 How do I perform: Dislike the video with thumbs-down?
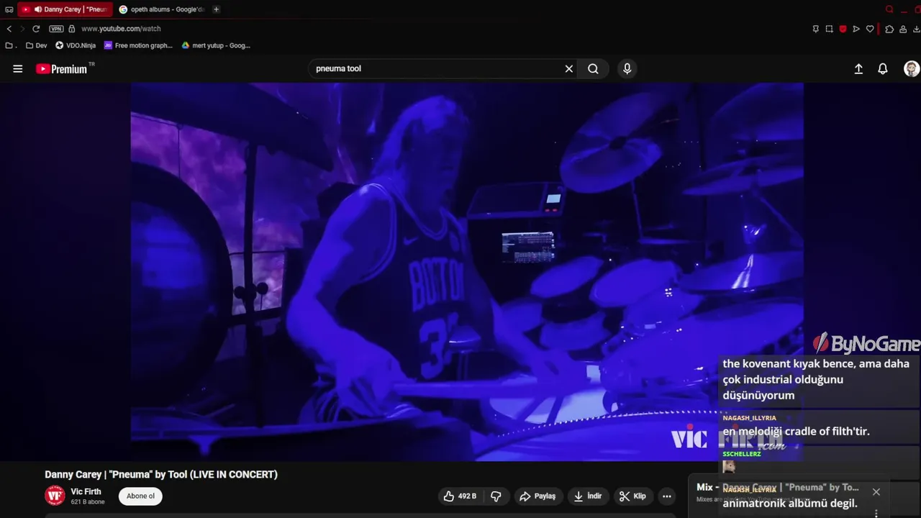(496, 496)
